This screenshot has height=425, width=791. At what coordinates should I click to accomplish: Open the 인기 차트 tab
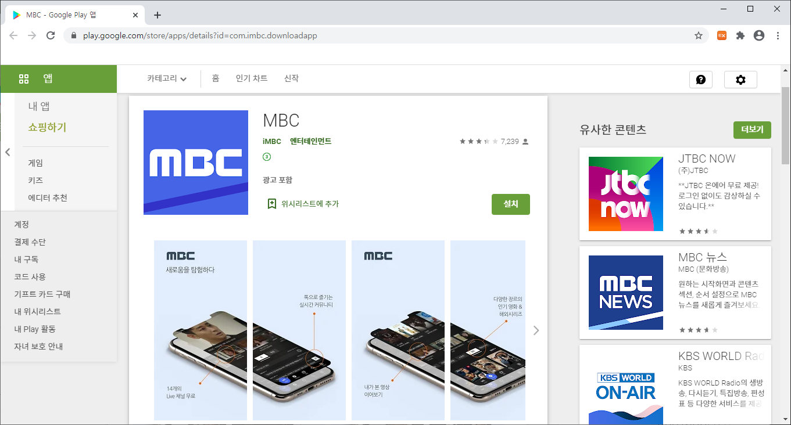[x=252, y=78]
